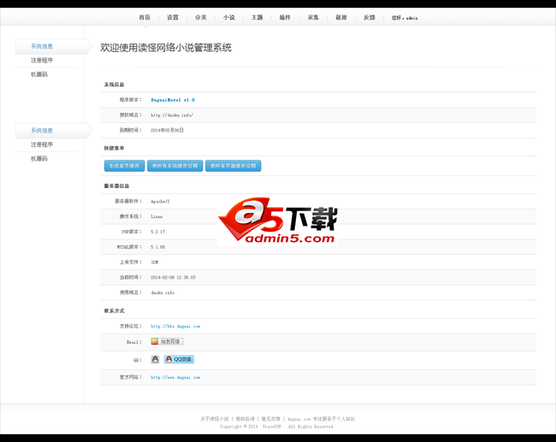556x442 pixels.
Task: Select 机器码 in the upper sidebar group
Action: tap(39, 74)
